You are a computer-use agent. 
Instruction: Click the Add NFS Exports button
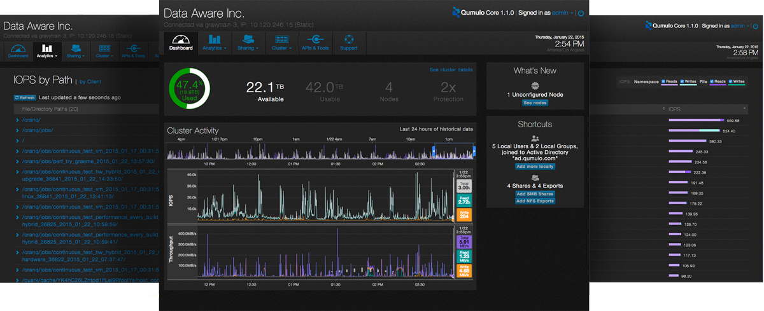(535, 200)
